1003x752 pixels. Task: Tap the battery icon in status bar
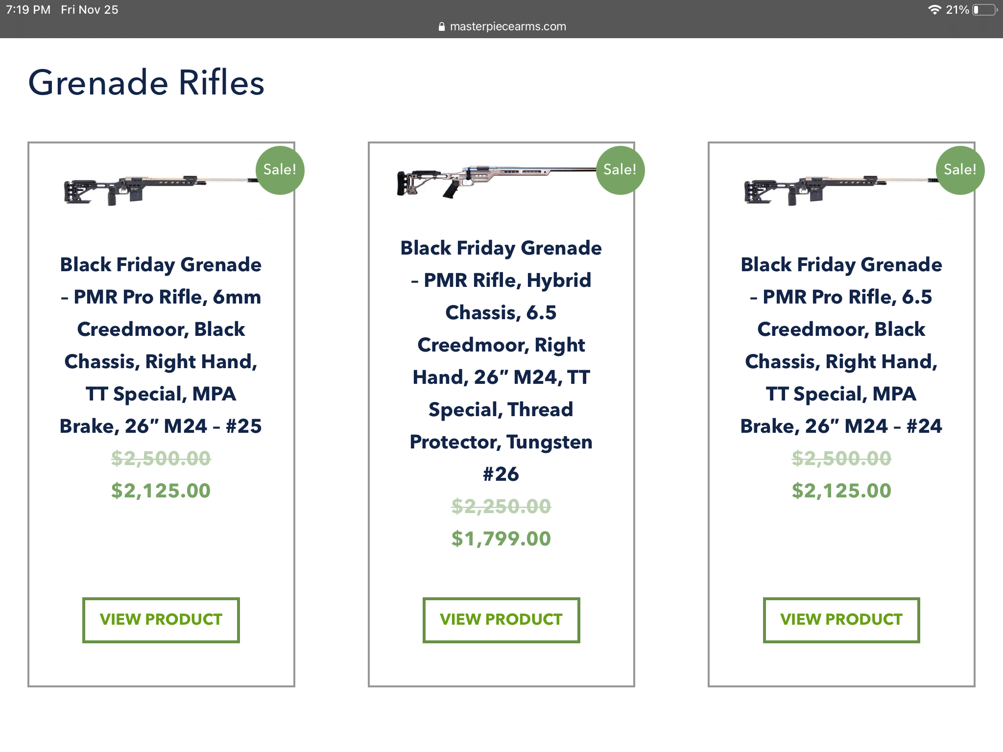[x=985, y=10]
